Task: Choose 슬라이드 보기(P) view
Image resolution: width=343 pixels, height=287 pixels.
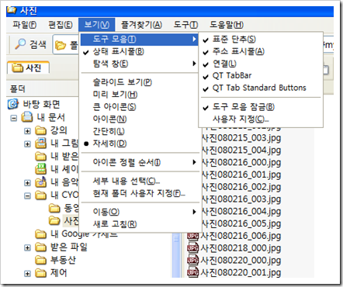Action: (140, 82)
